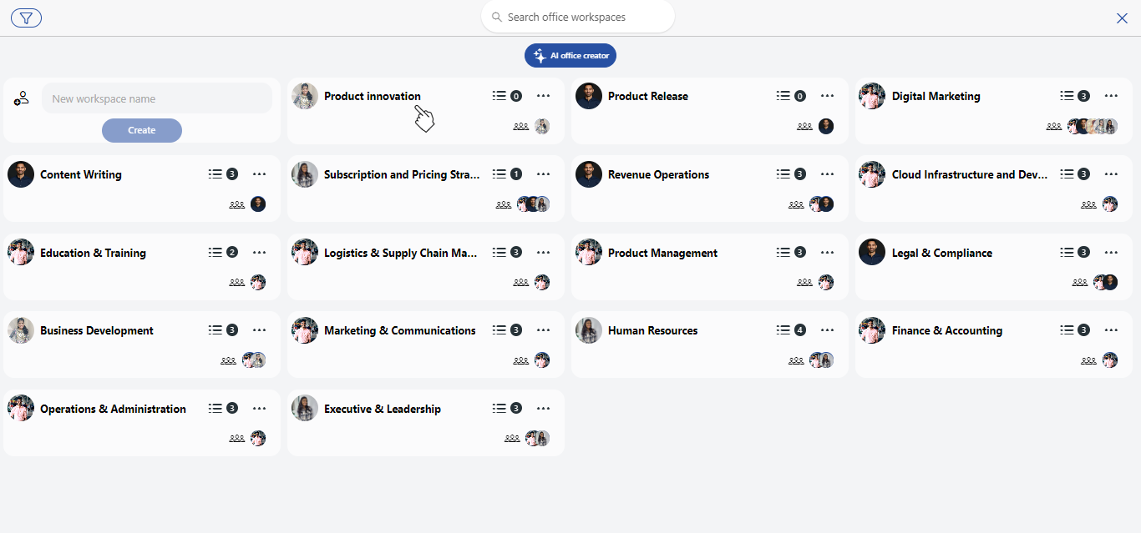The height and width of the screenshot is (533, 1141).
Task: Open the AI office creator
Action: 570,56
